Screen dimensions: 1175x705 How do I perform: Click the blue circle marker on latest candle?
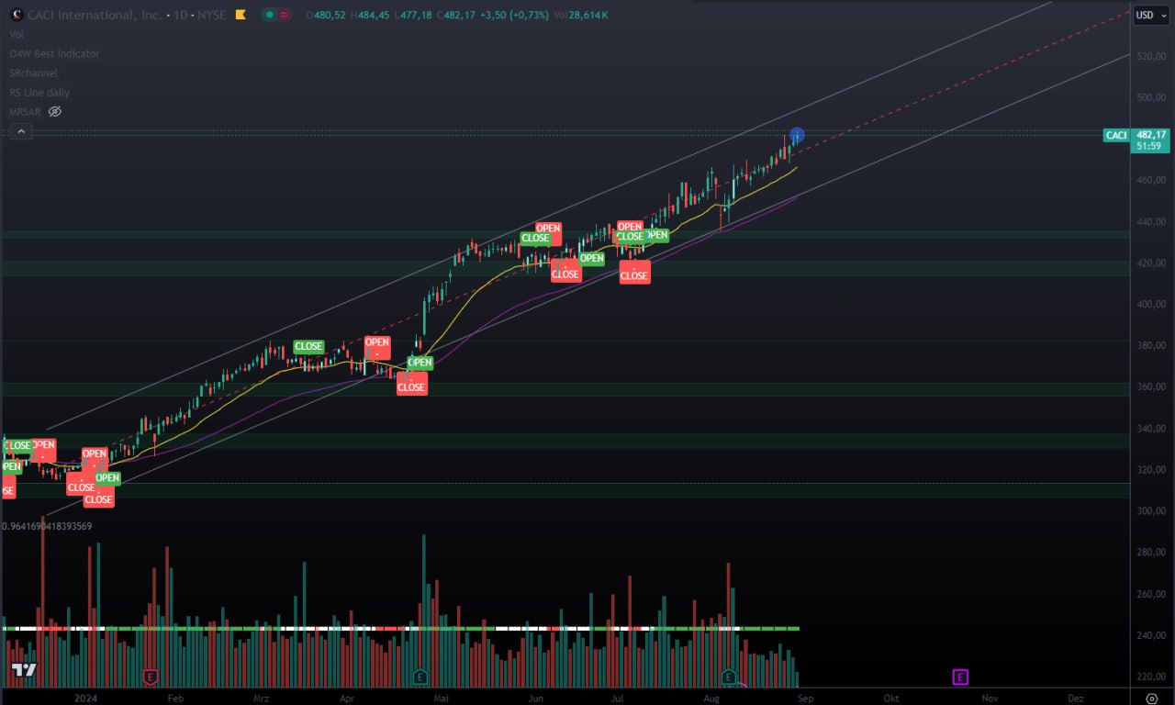797,136
